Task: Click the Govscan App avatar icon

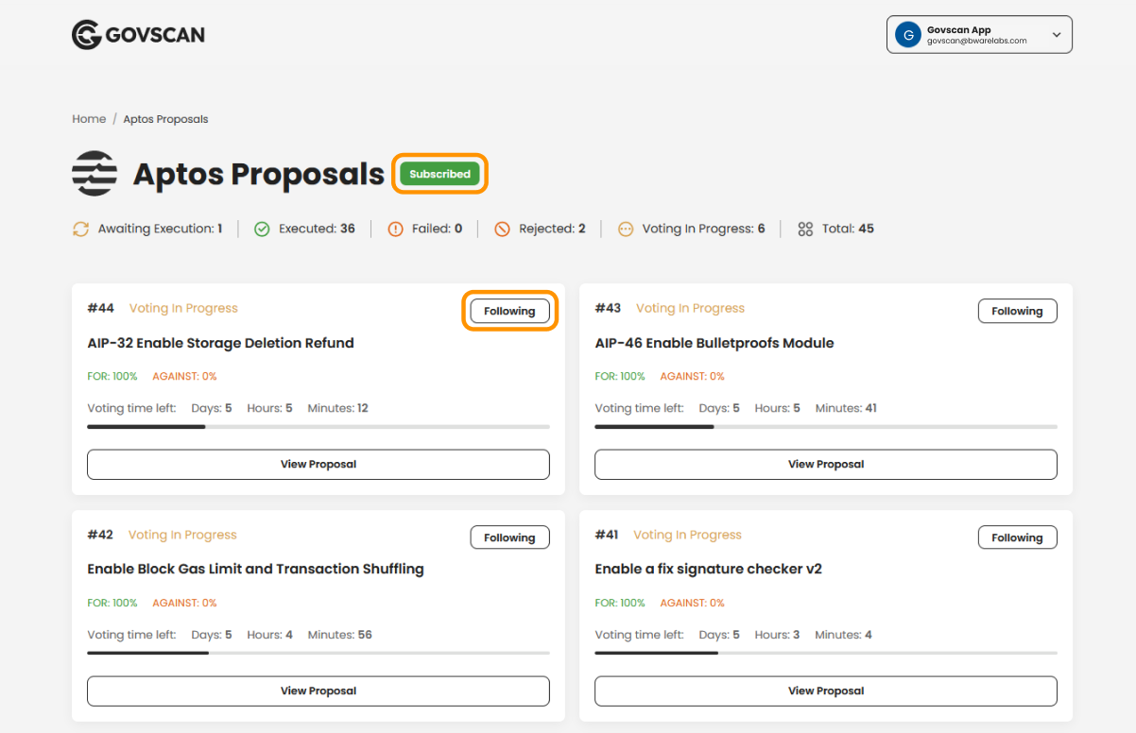Action: (907, 34)
